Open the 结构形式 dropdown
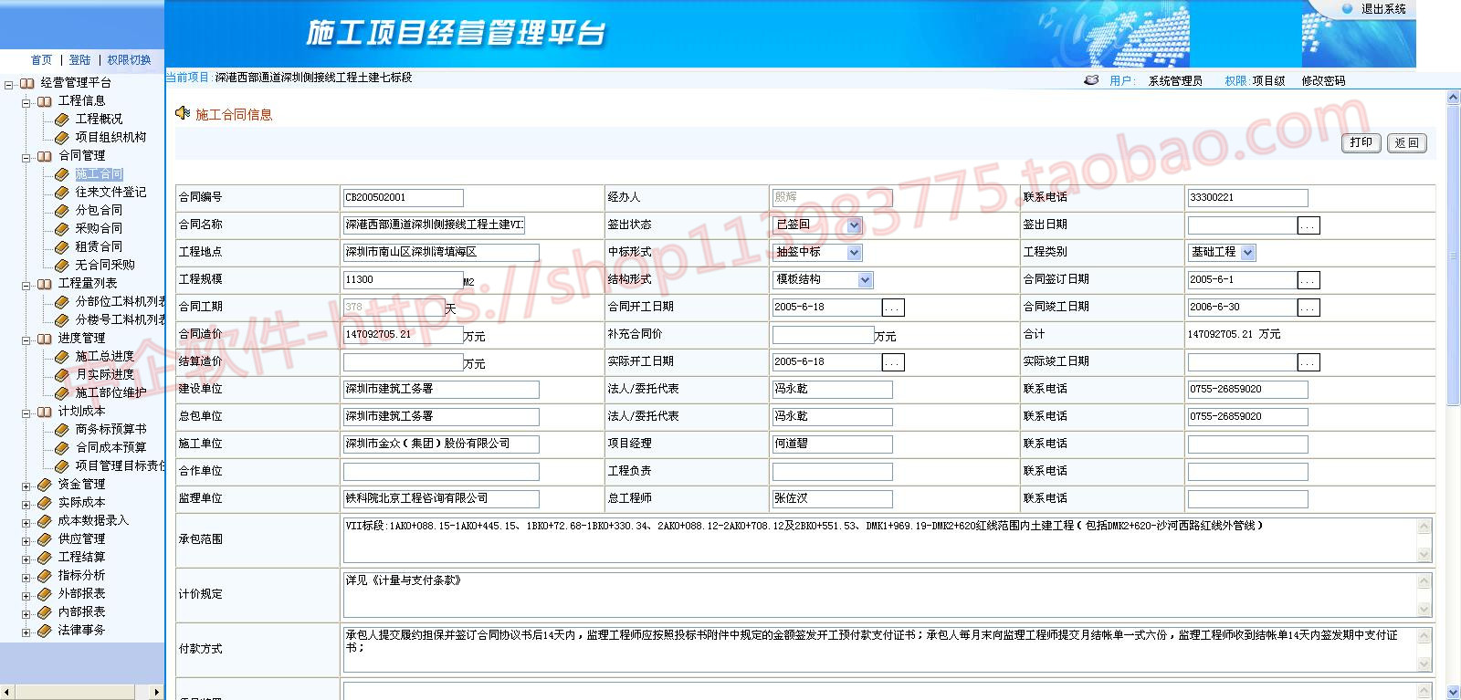 (x=865, y=280)
